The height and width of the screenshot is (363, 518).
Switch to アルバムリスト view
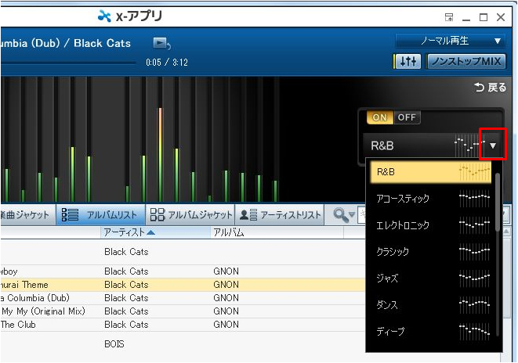(x=101, y=214)
